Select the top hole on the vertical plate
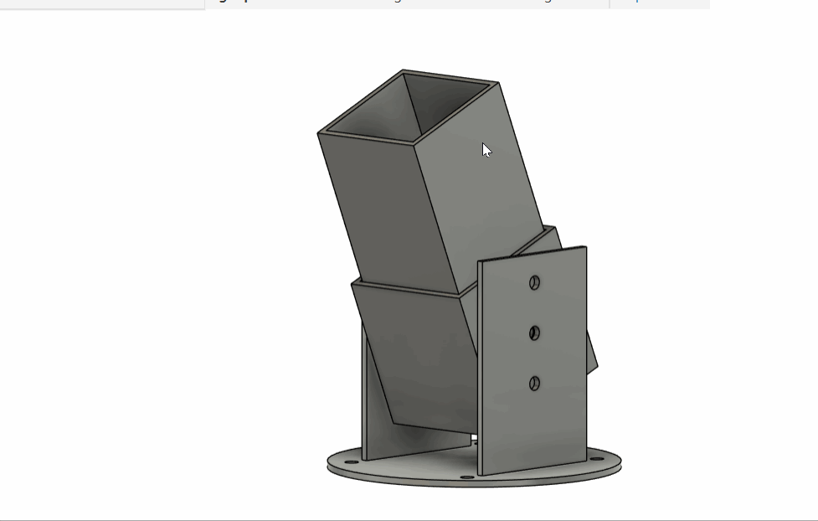 [534, 282]
